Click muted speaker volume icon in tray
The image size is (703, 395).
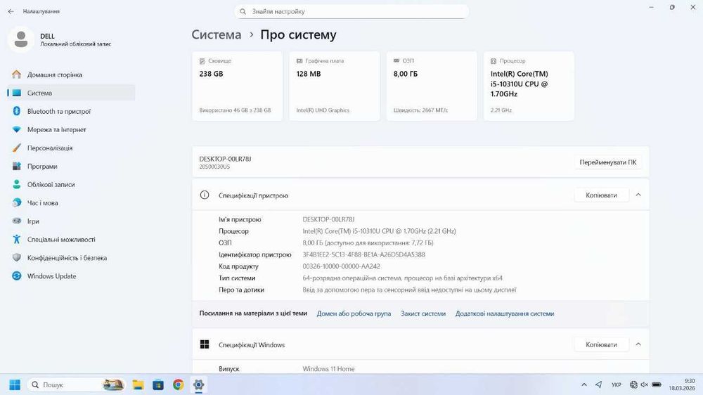click(x=644, y=384)
